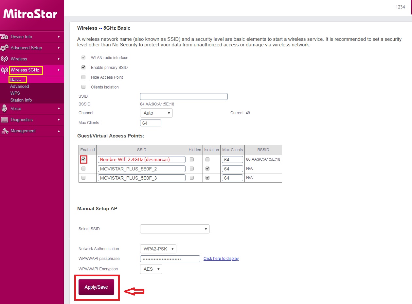
Task: Click the Device Info antenna icon
Action: coord(5,37)
